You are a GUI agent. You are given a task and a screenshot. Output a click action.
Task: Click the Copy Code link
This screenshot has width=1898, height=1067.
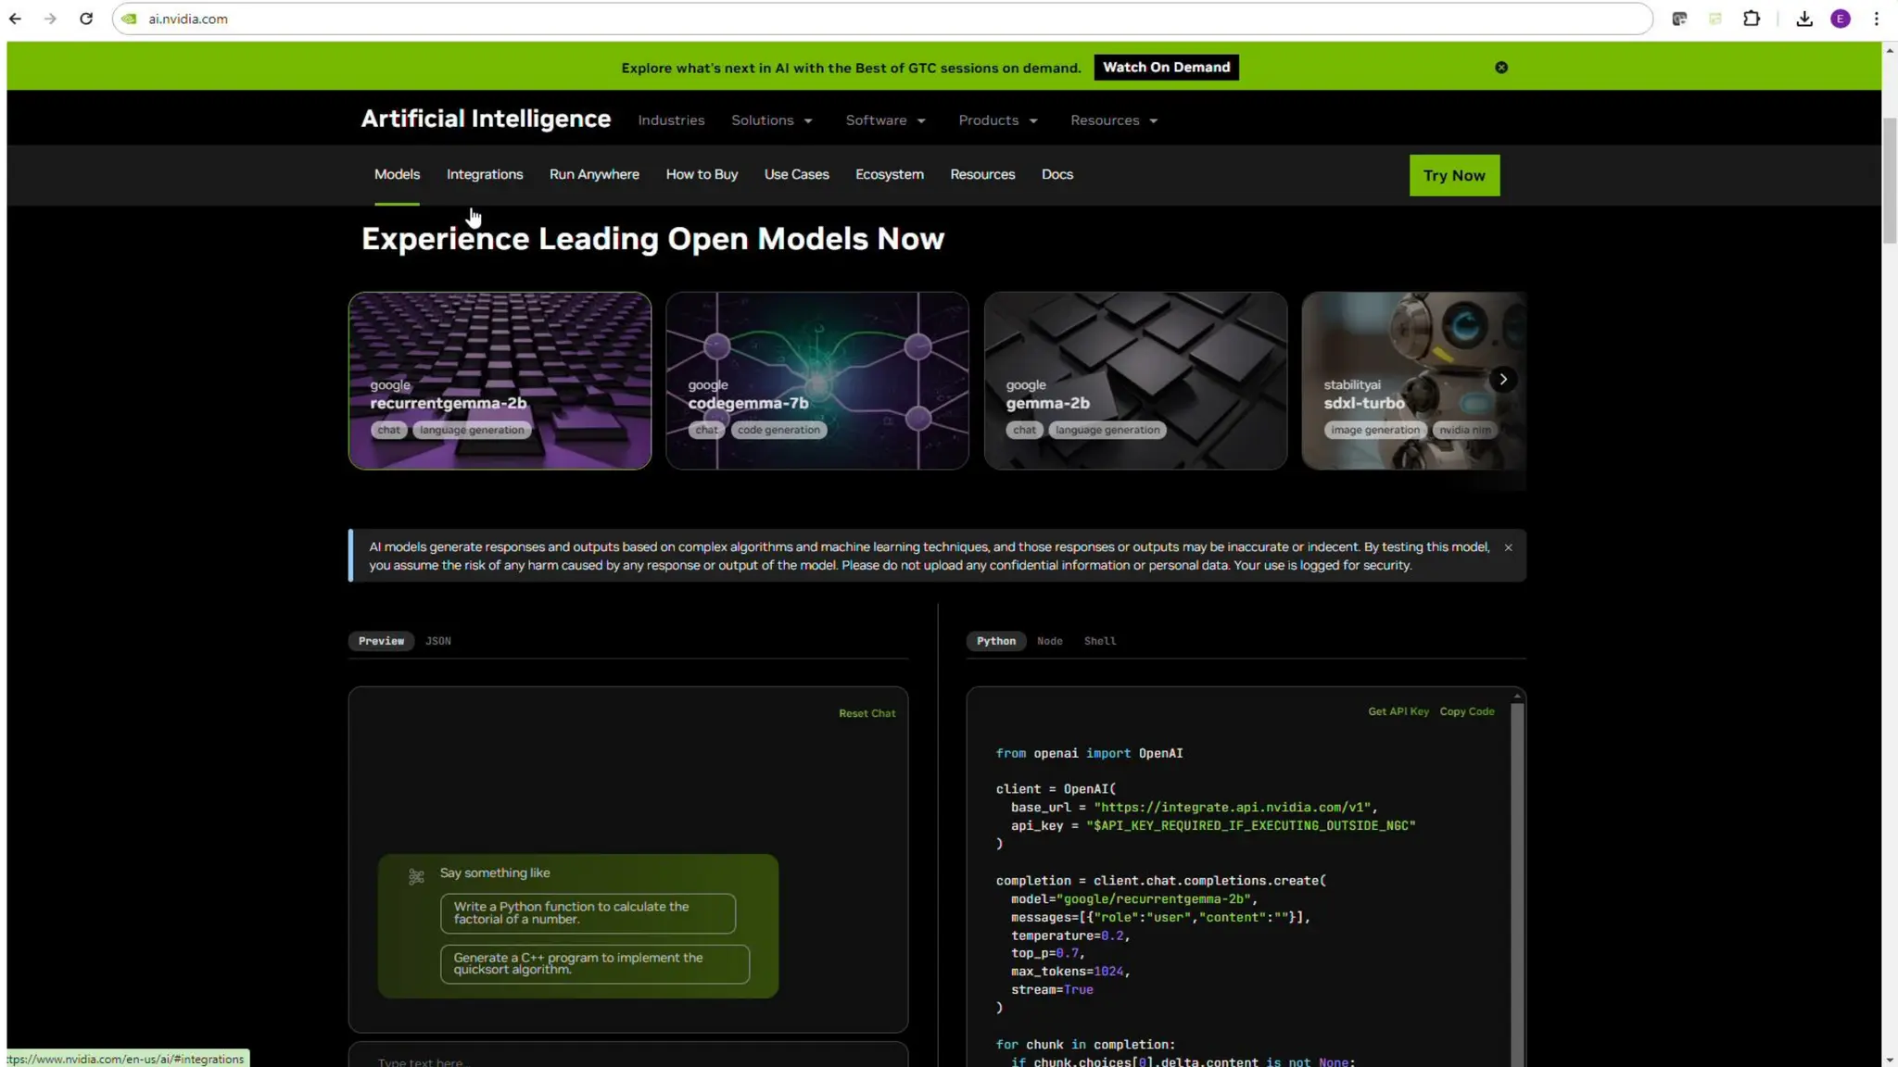tap(1466, 711)
